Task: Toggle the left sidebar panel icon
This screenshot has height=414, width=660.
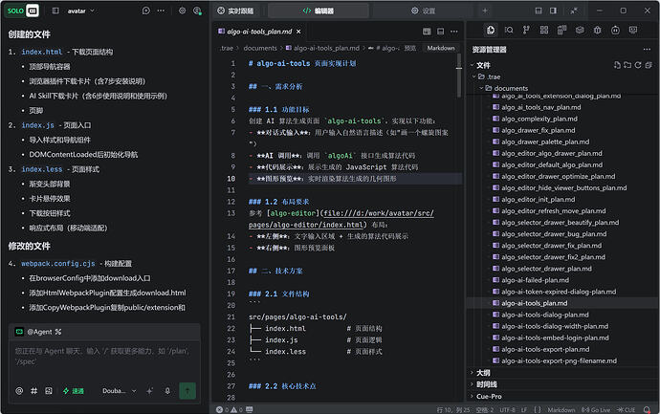Action: [x=55, y=11]
